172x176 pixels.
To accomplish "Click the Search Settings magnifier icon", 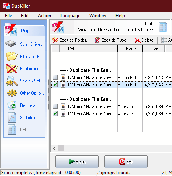I will (12, 81).
